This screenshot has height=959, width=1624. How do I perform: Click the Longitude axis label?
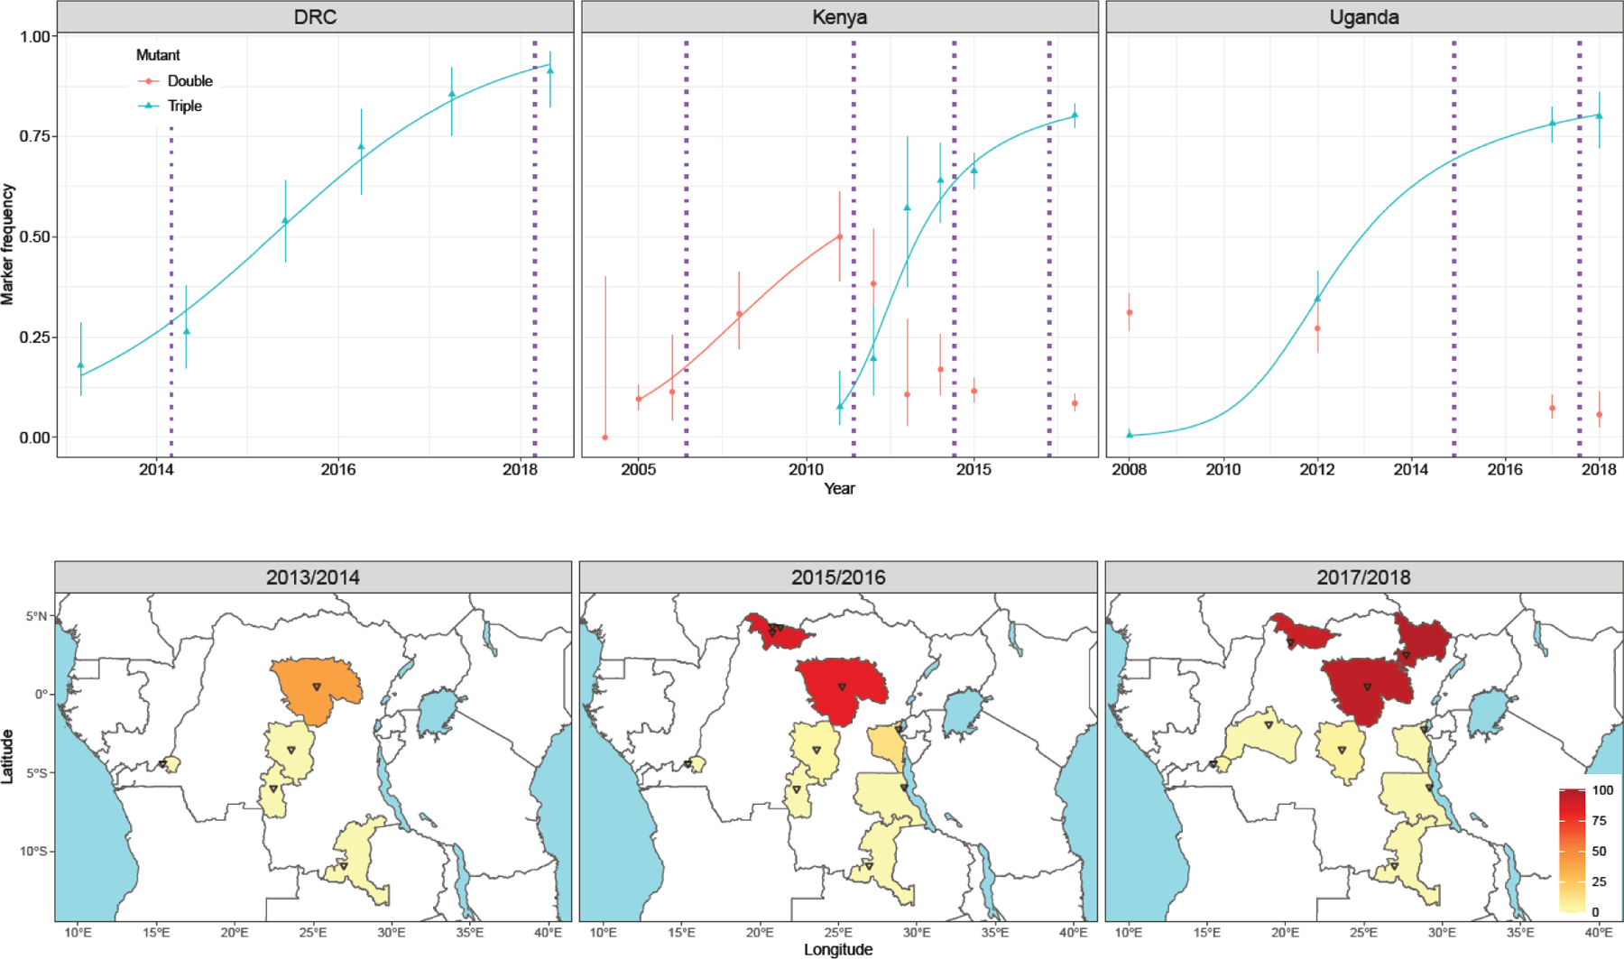pyautogui.click(x=838, y=949)
